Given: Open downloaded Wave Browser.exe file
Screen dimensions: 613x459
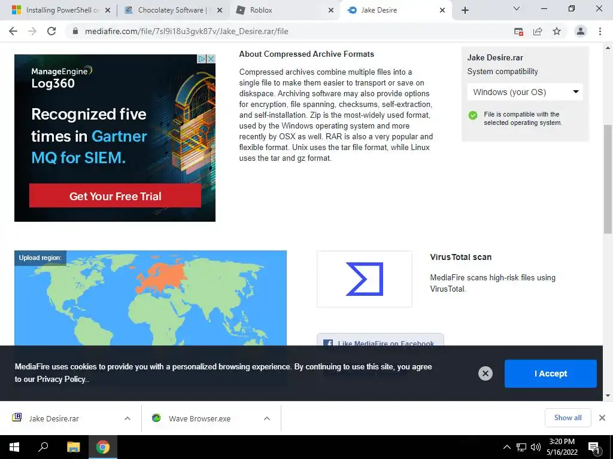Looking at the screenshot, I should pos(199,418).
